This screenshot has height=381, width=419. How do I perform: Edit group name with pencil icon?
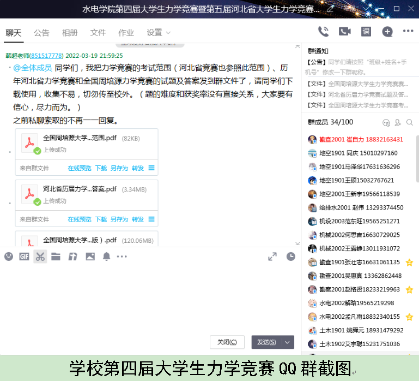[330, 9]
